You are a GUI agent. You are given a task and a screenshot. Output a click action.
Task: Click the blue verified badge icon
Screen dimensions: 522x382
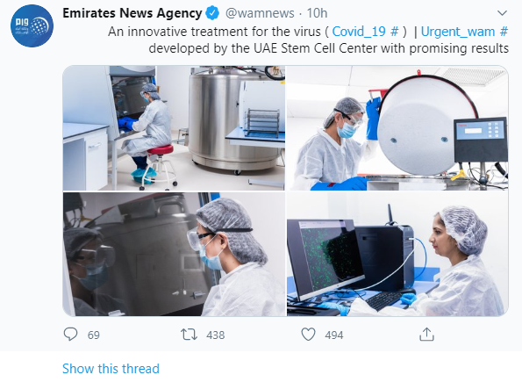(x=212, y=13)
